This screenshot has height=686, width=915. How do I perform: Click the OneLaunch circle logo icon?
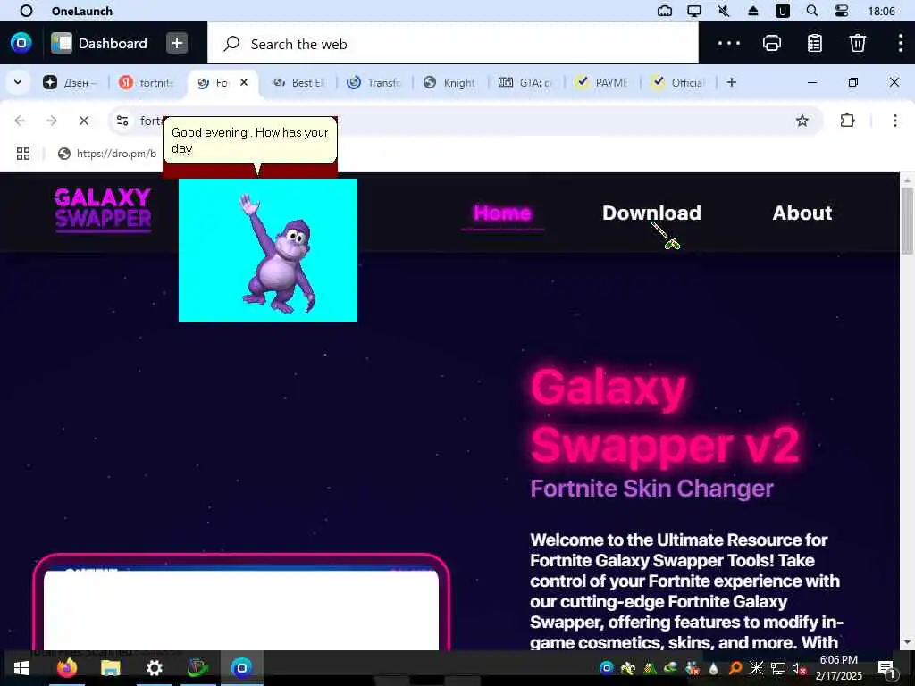pyautogui.click(x=21, y=43)
